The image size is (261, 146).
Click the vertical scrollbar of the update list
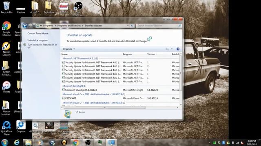[x=181, y=73]
